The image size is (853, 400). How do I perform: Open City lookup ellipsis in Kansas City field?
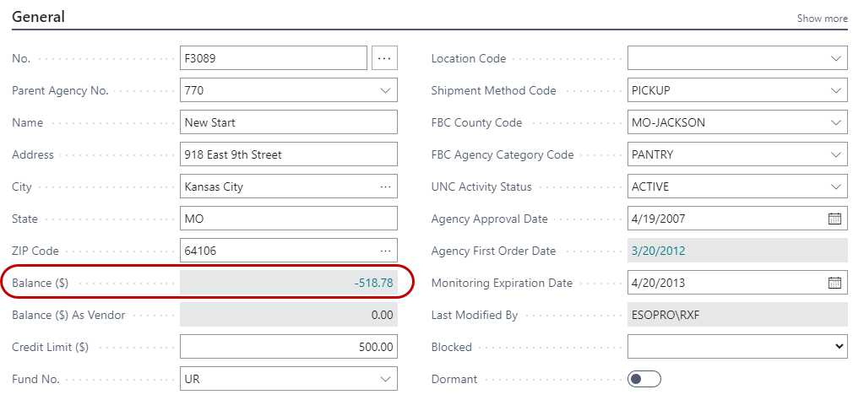coord(385,186)
